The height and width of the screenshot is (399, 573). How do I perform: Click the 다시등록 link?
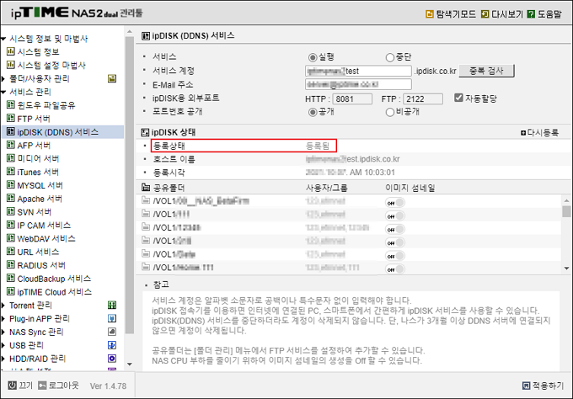click(540, 132)
